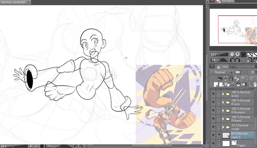Hide Layer 2 via eye icon
This screenshot has width=257, height=148.
click(213, 135)
